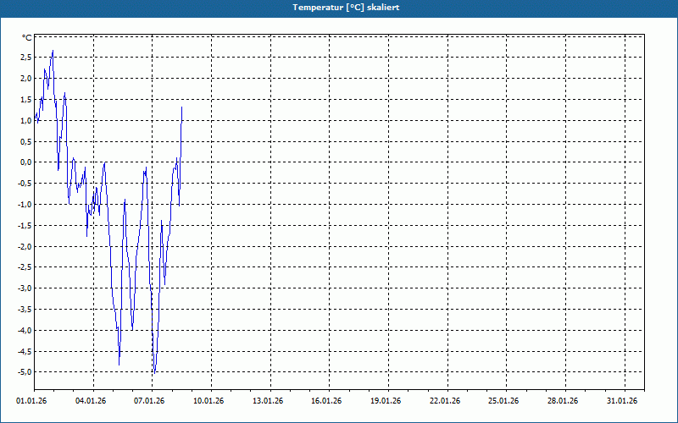Click the -5,0 y-axis label
Screen dimensions: 678x423
(x=25, y=372)
